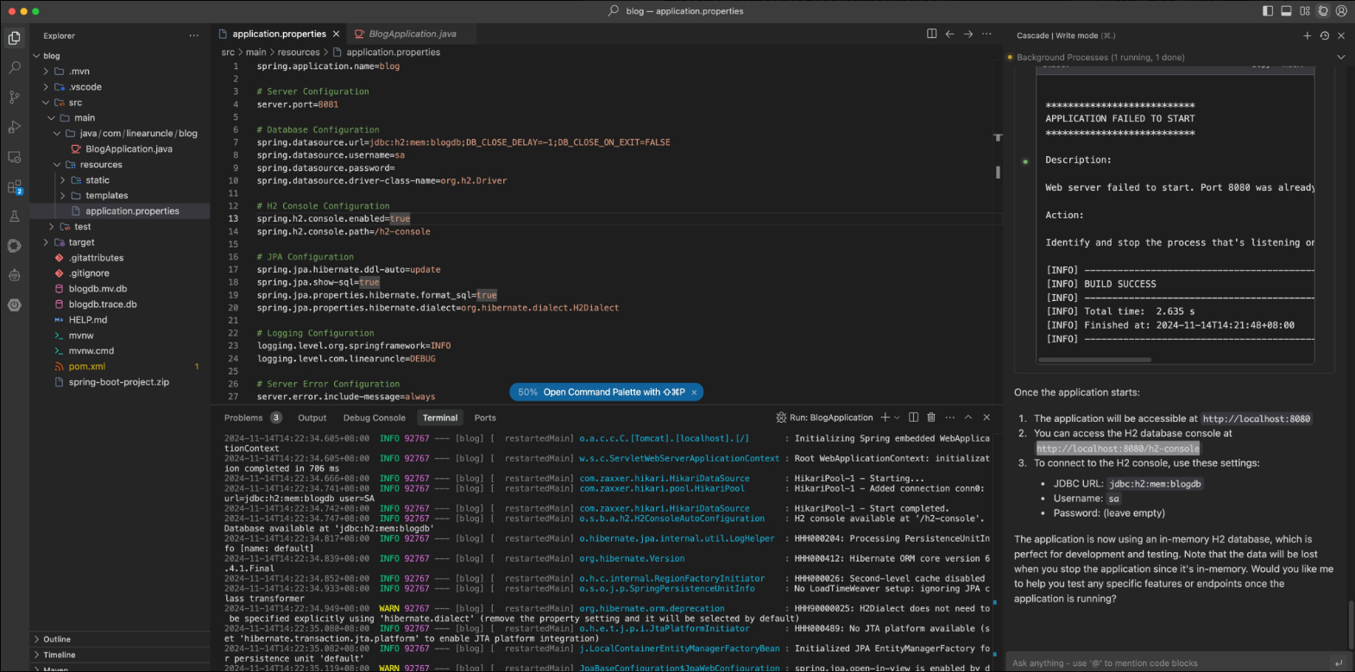
Task: Kill terminal using the trash icon
Action: pos(931,418)
